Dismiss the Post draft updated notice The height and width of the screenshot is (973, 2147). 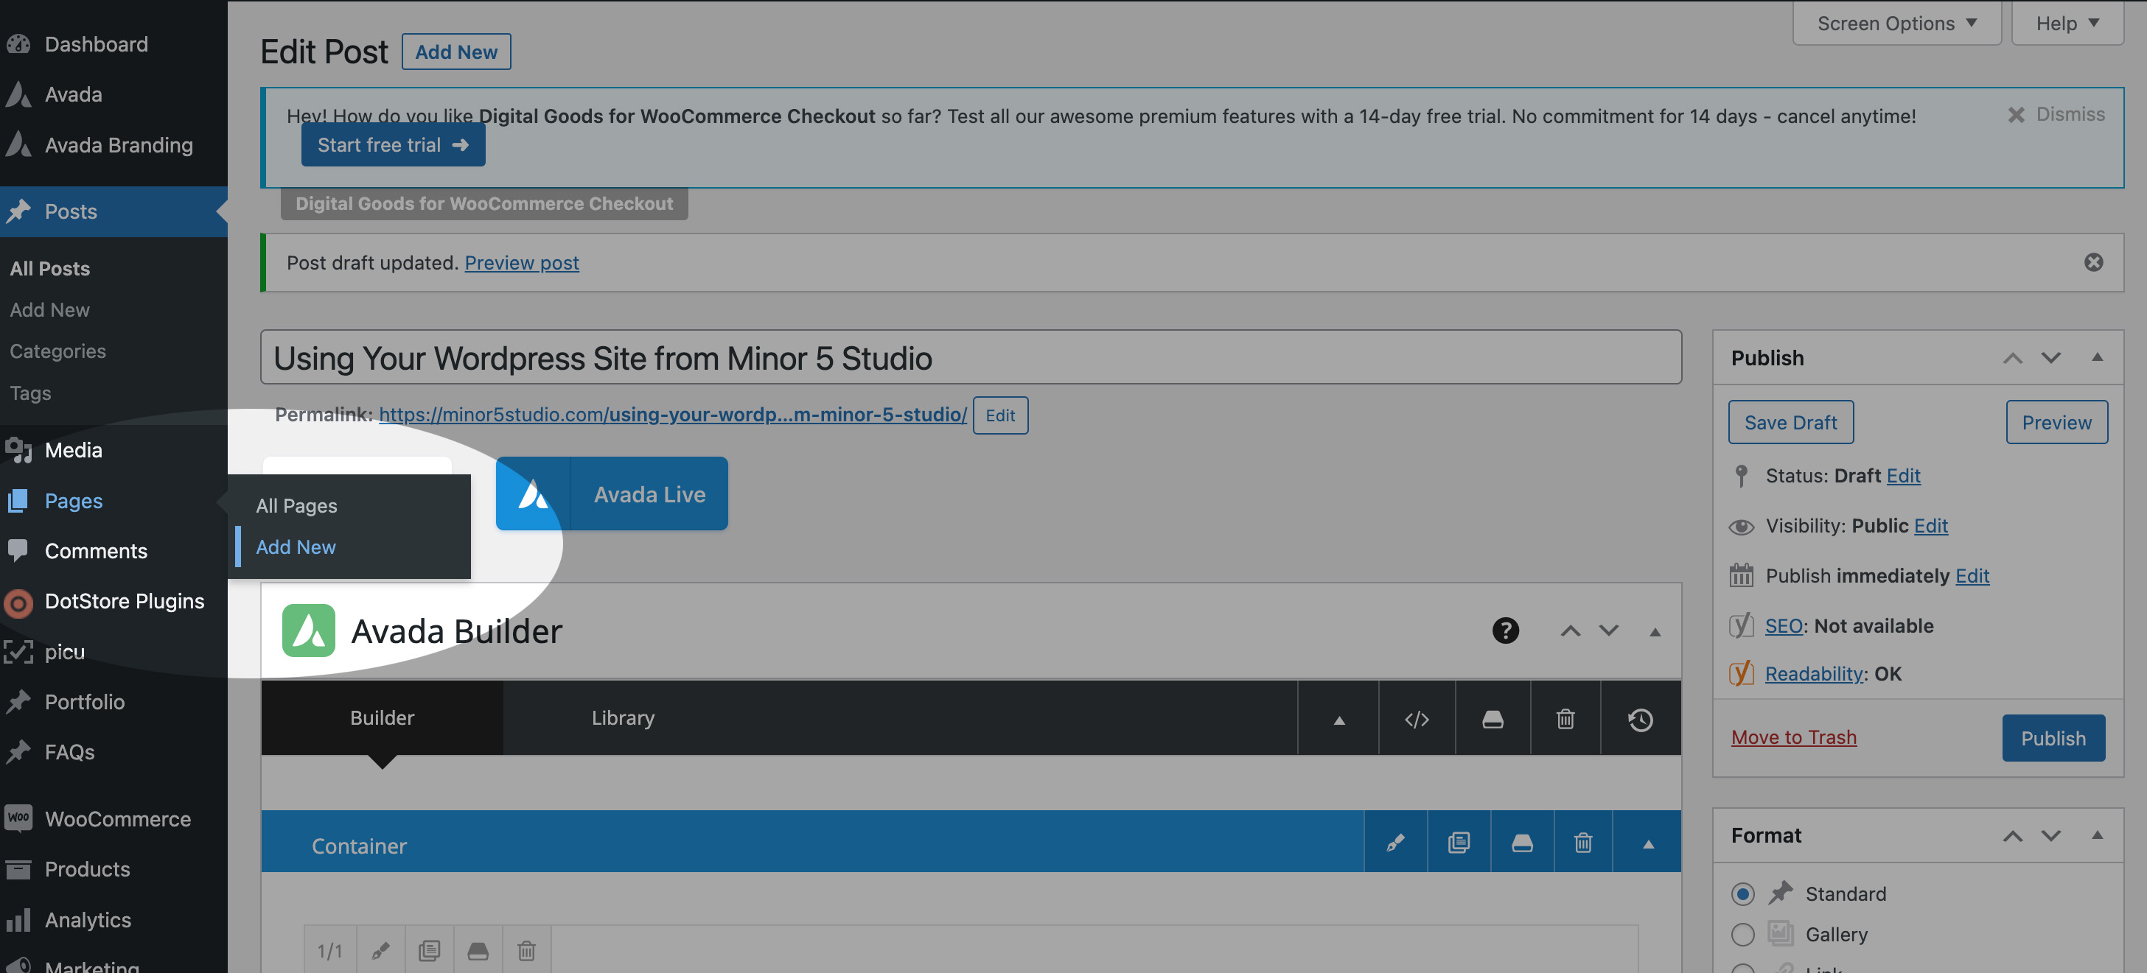point(2092,262)
